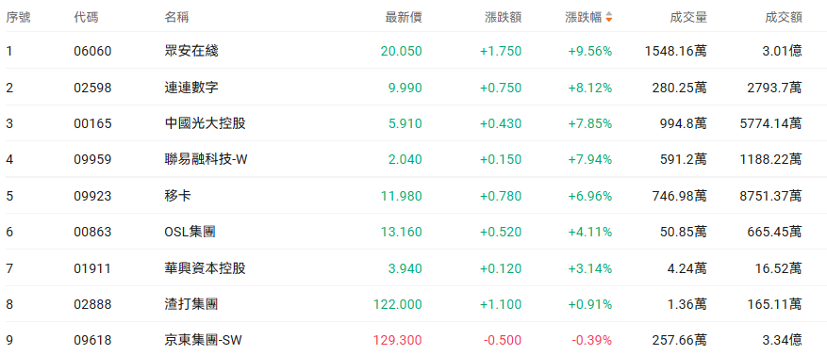827x355 pixels.
Task: Open 京東集團-SW stock page
Action: [204, 340]
